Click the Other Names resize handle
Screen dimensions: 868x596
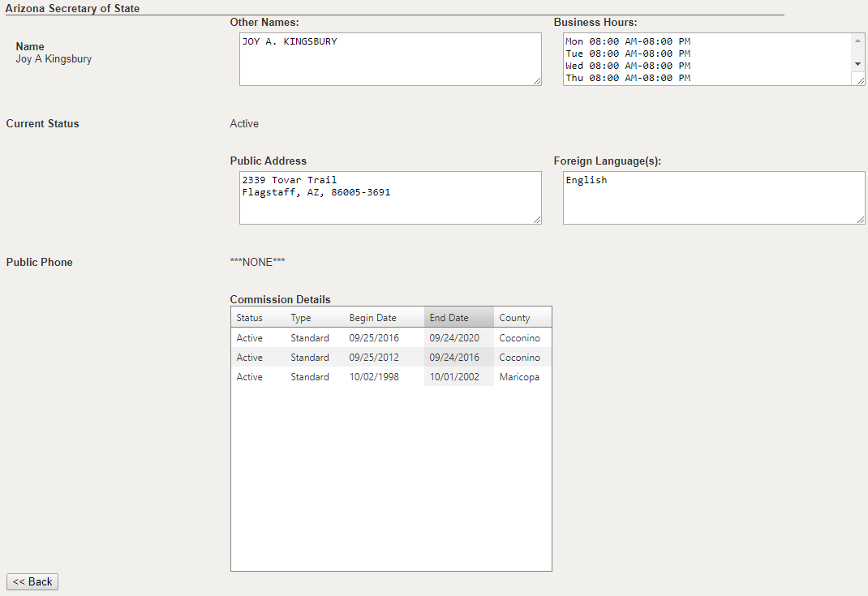[x=537, y=81]
